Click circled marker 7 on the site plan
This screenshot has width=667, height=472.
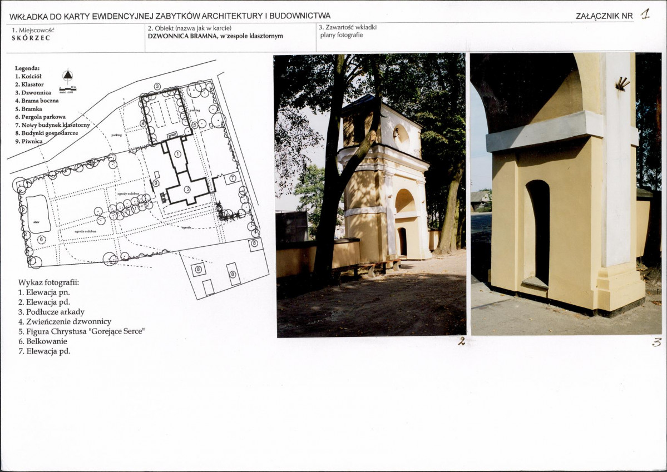(233, 178)
